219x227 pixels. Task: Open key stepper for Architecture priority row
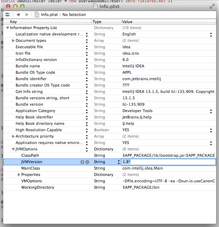[x=87, y=137]
